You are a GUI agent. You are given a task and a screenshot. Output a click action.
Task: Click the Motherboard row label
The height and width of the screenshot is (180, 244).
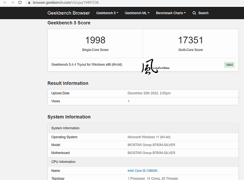(61, 153)
